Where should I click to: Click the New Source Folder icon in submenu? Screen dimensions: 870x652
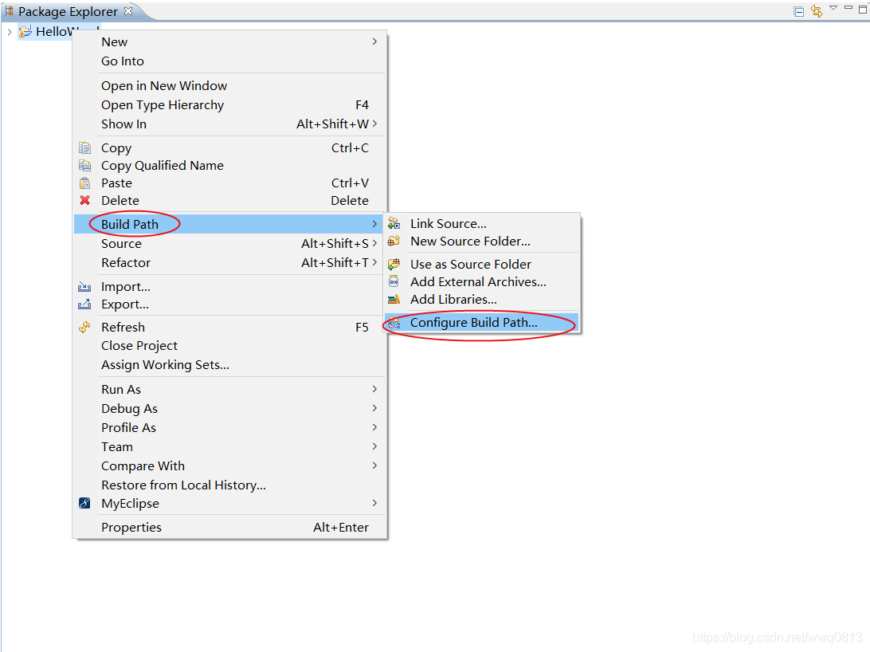[x=394, y=241]
